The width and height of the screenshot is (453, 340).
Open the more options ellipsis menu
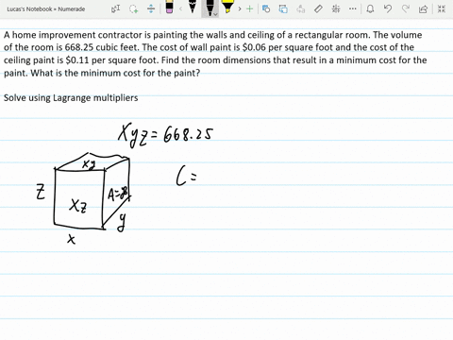tap(353, 8)
